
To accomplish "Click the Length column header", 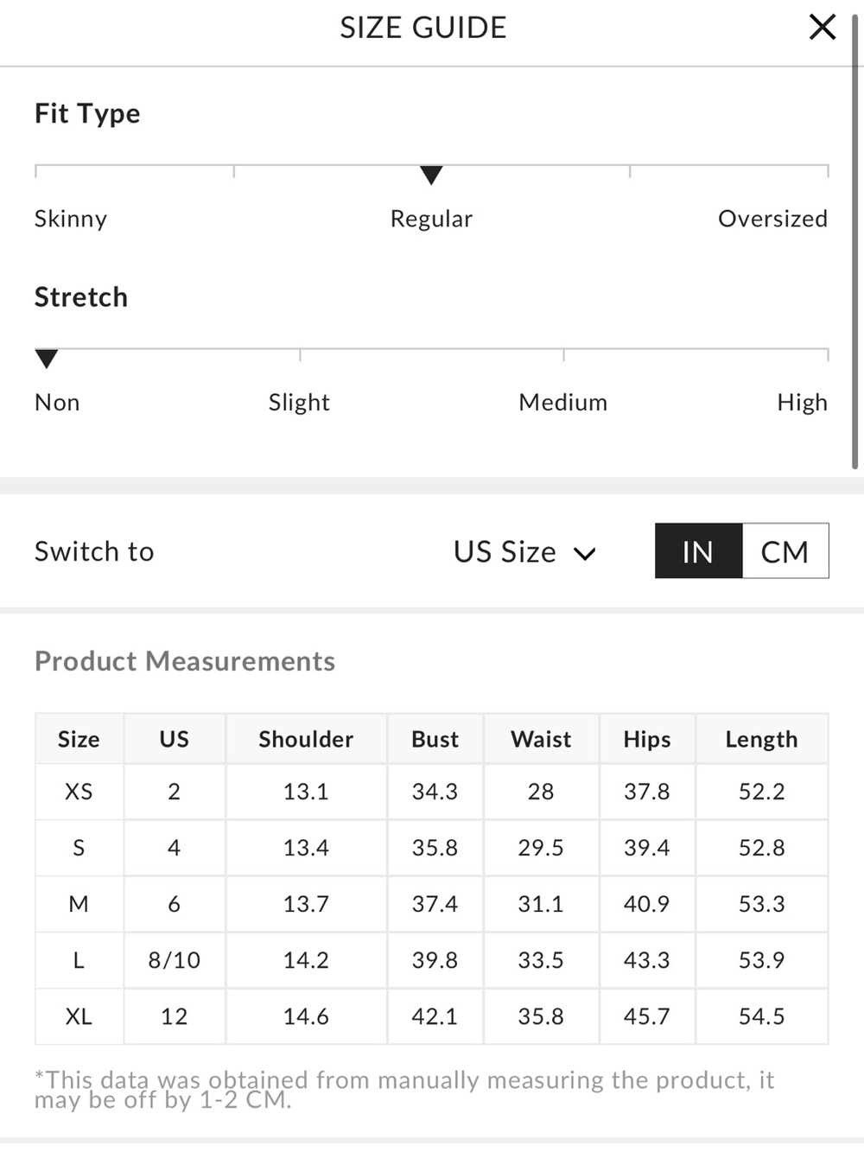I will pos(761,739).
